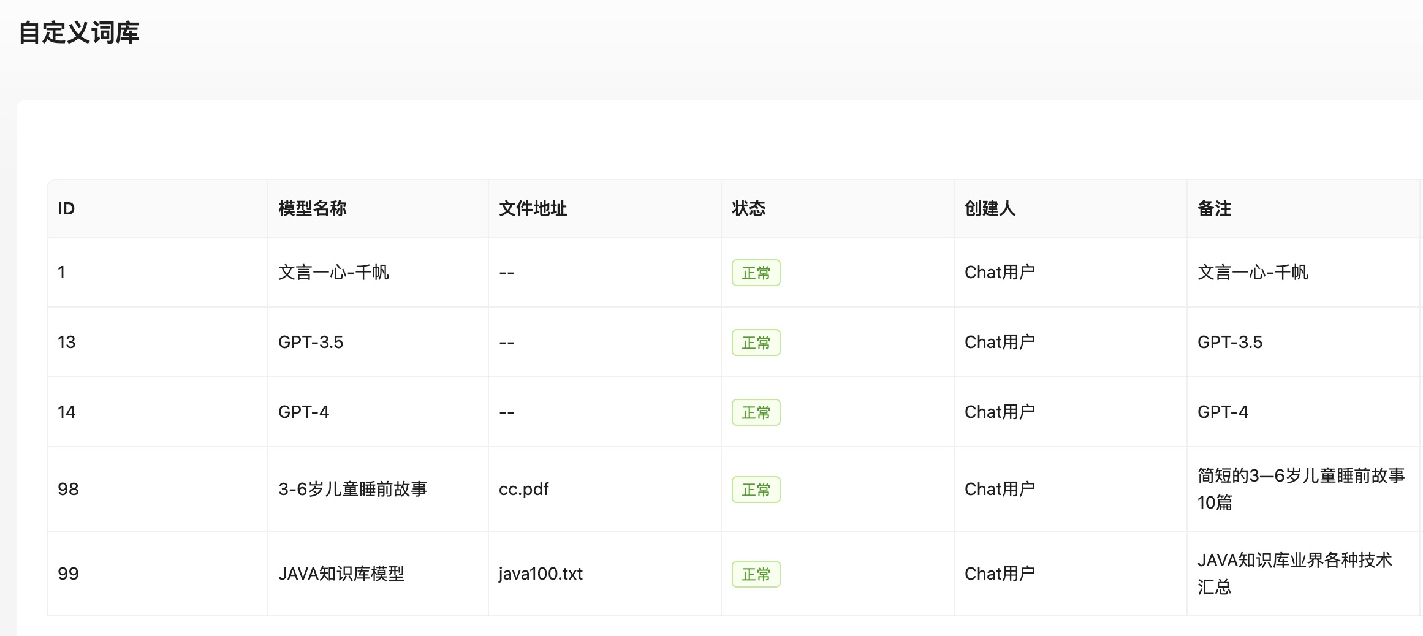1423x636 pixels.
Task: Click the 状态 column header
Action: tap(748, 209)
